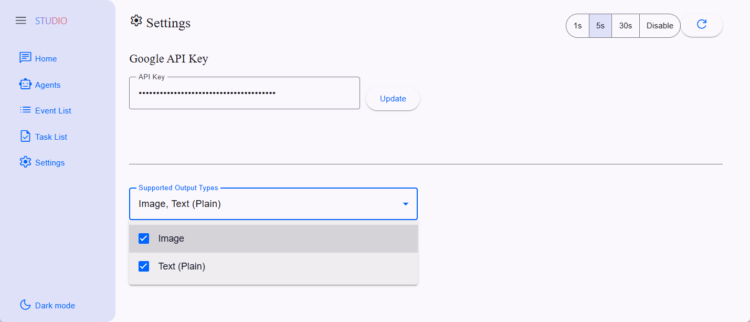Screen dimensions: 750x322
Task: Uncheck the Text (Plain) checkbox
Action: (x=144, y=266)
